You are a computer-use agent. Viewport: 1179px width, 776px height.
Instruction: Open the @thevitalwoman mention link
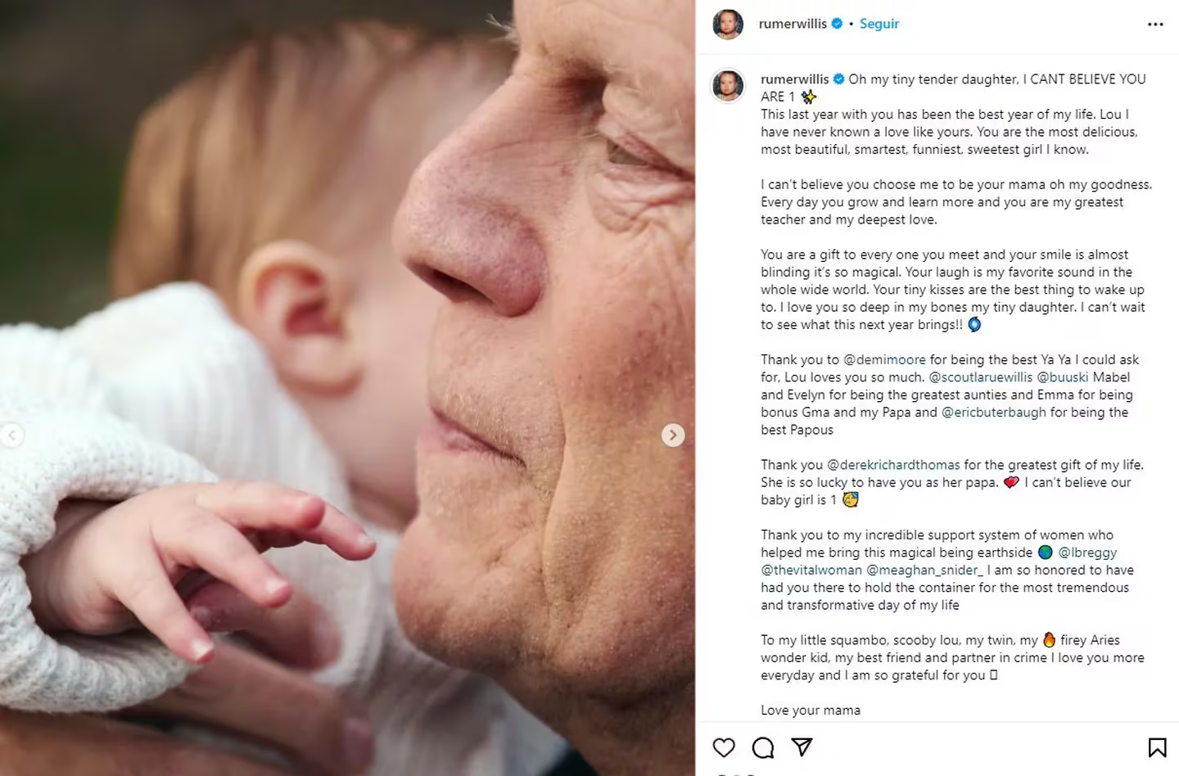(811, 570)
